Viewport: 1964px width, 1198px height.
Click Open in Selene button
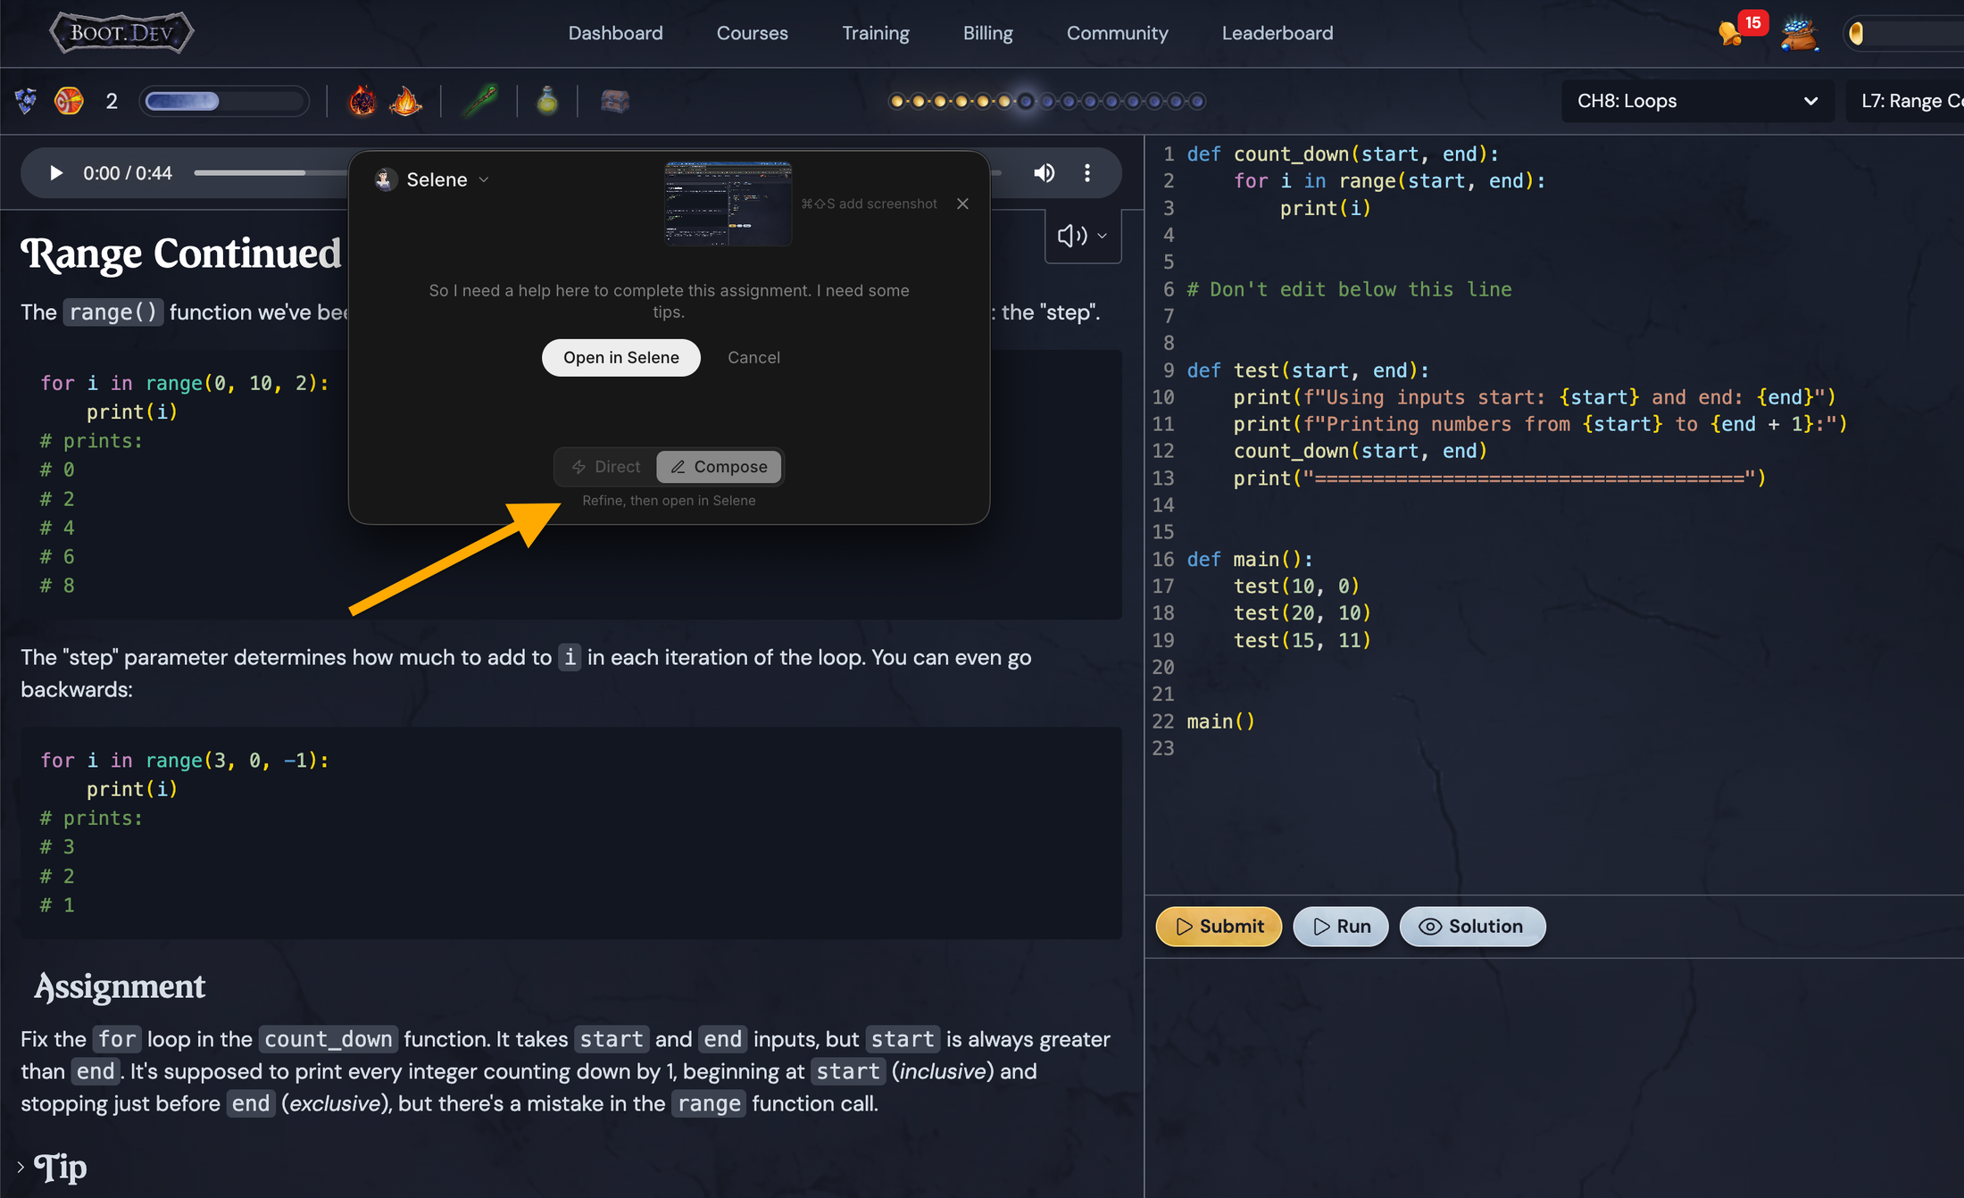point(620,357)
